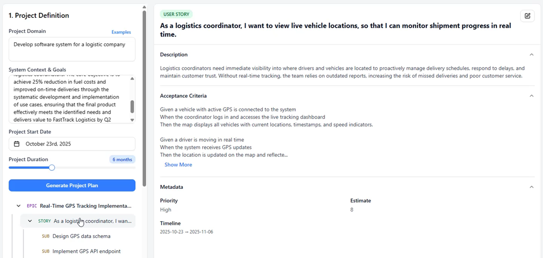Collapse the Description section chevron

click(531, 55)
